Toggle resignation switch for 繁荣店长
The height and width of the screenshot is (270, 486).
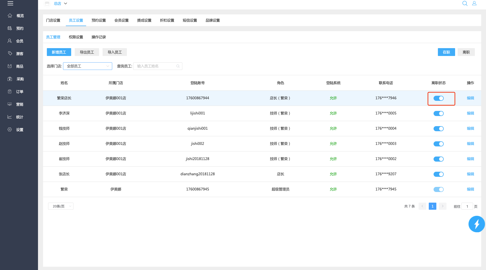(439, 98)
